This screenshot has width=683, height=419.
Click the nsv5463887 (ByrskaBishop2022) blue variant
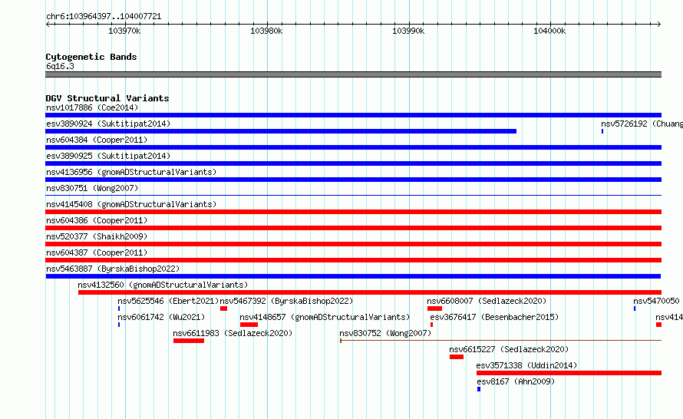353,276
